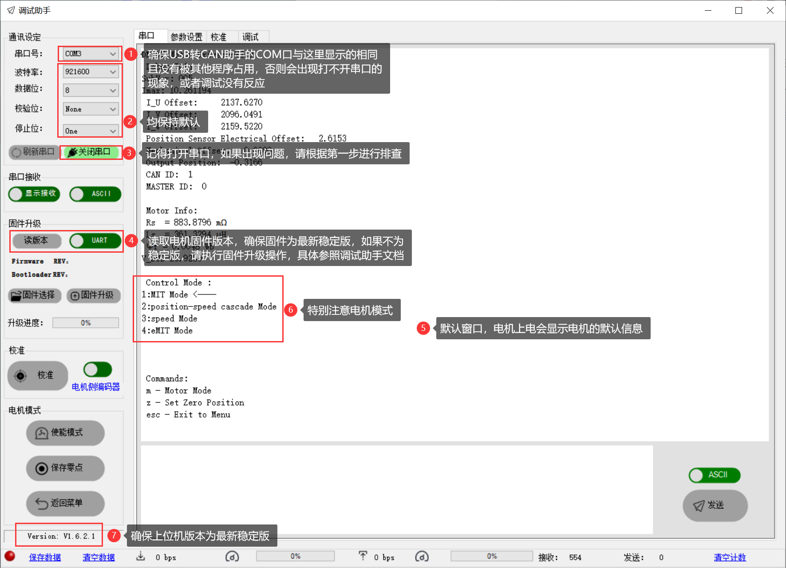Click 保存零点 save zero button

point(65,468)
